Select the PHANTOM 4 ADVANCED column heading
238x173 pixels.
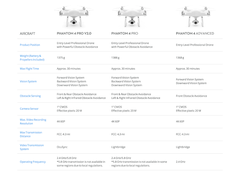pyautogui.click(x=195, y=33)
